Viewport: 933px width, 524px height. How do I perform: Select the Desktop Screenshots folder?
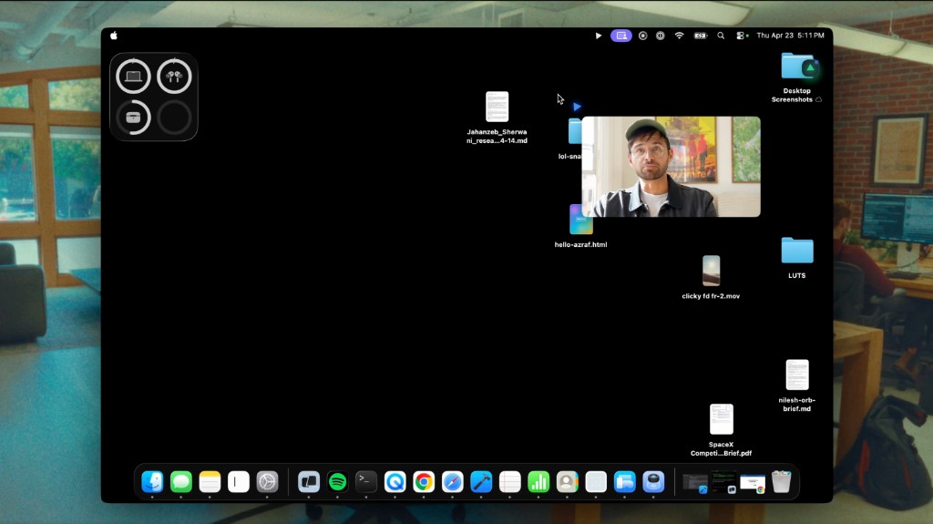[x=797, y=78]
